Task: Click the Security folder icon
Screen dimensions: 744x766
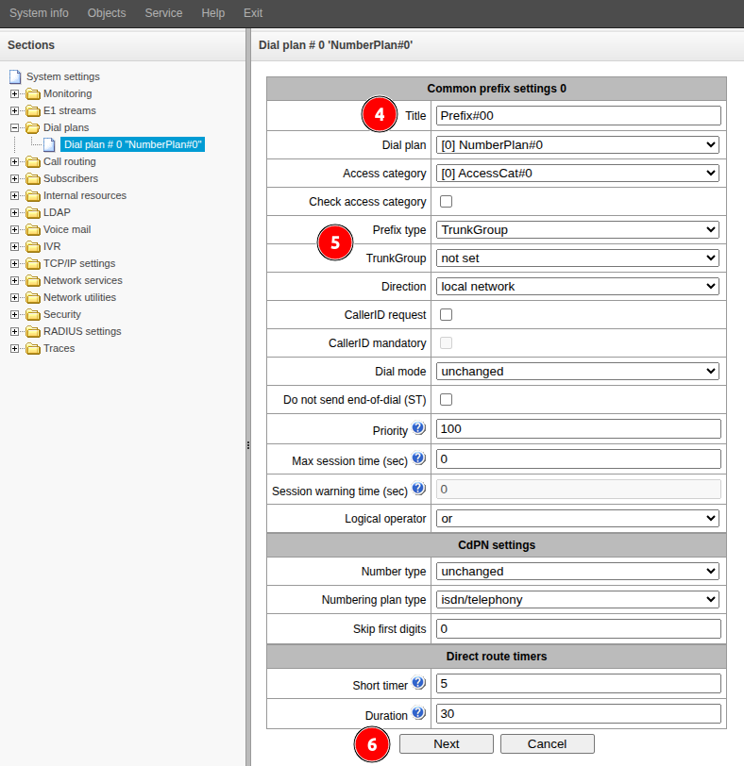Action: (x=33, y=315)
